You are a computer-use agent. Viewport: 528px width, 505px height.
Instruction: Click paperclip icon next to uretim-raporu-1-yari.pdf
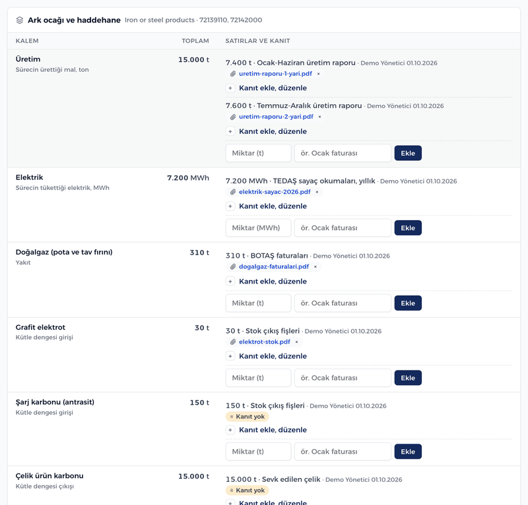[x=233, y=74]
